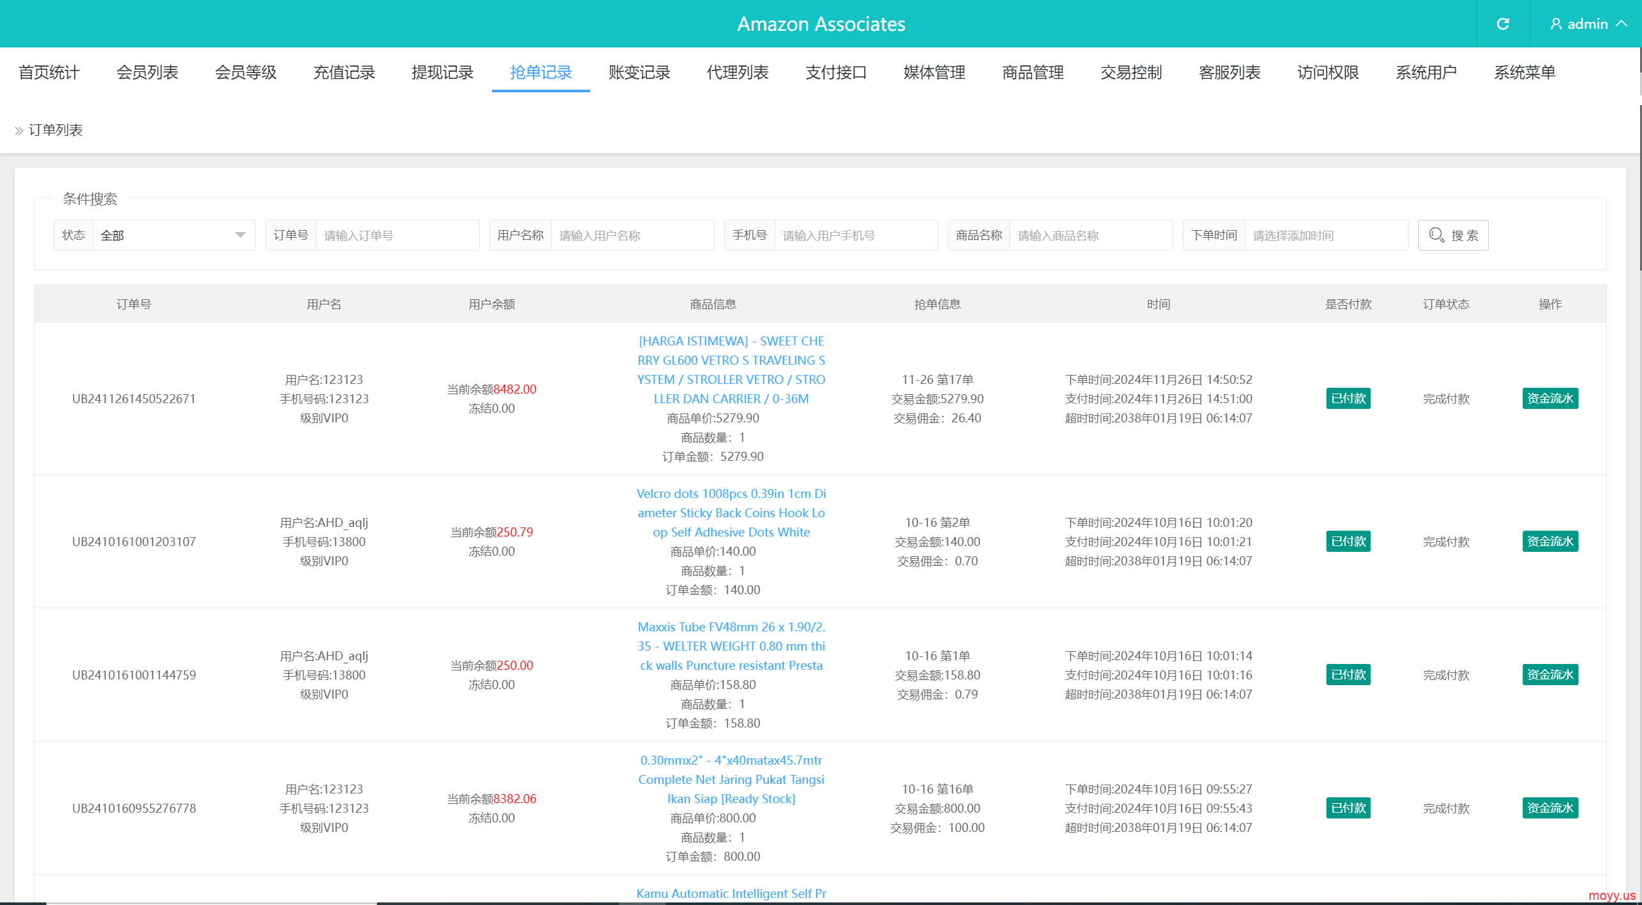Click the refresh icon in header

1503,24
